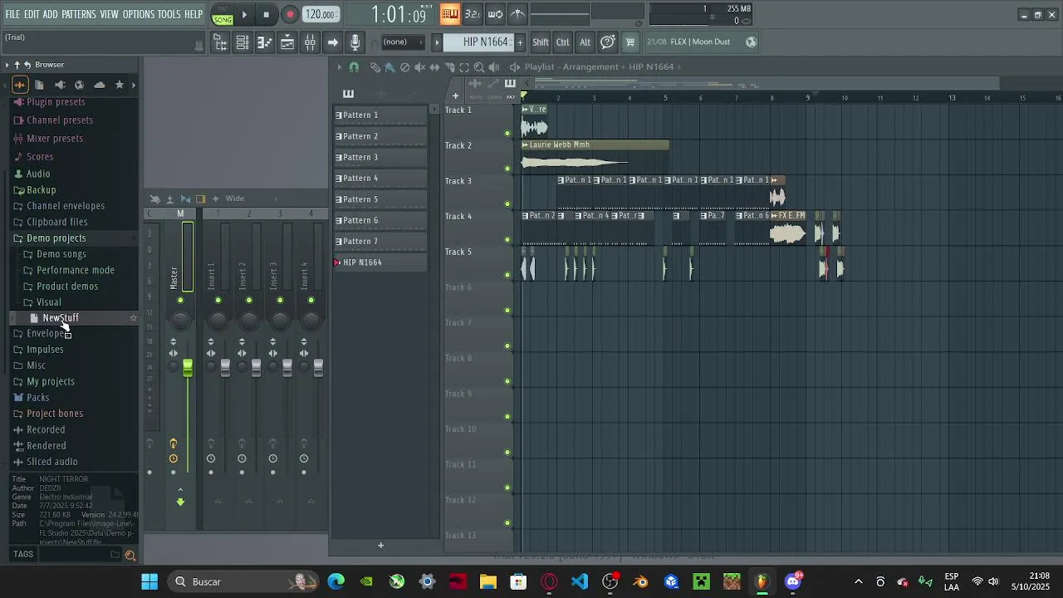Screen dimensions: 1063x598
Task: Click the Laurie Webb Mmh audio clip
Action: point(595,155)
